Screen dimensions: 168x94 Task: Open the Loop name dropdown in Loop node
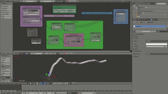[x=33, y=11]
